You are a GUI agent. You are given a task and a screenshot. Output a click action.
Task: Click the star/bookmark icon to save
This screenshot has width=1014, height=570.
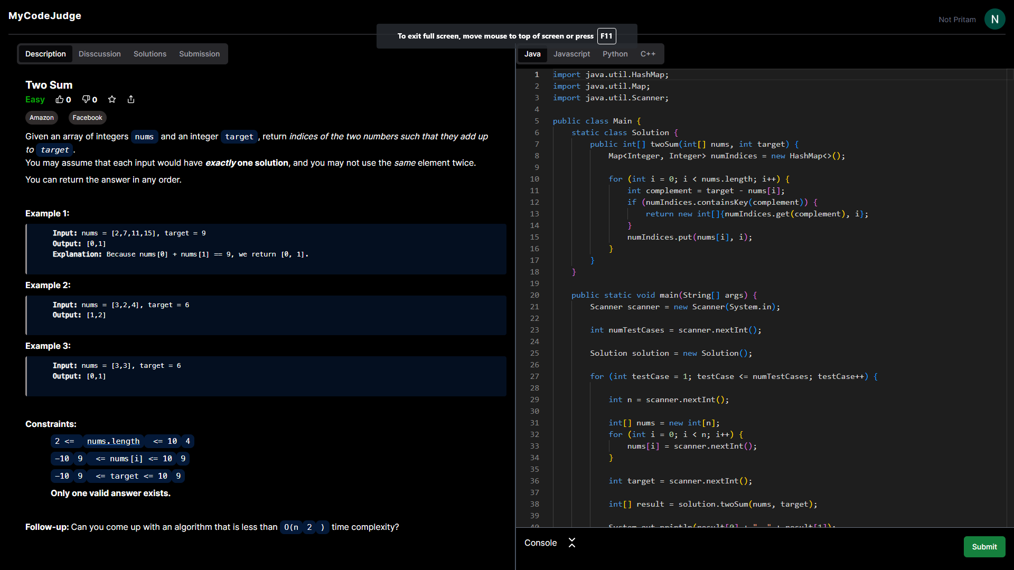111,100
